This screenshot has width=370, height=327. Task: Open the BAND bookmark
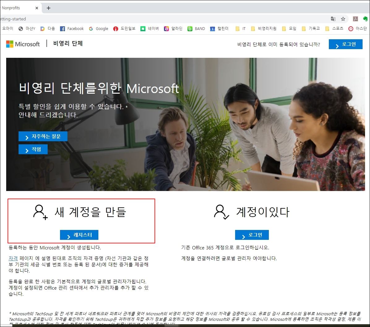(196, 28)
